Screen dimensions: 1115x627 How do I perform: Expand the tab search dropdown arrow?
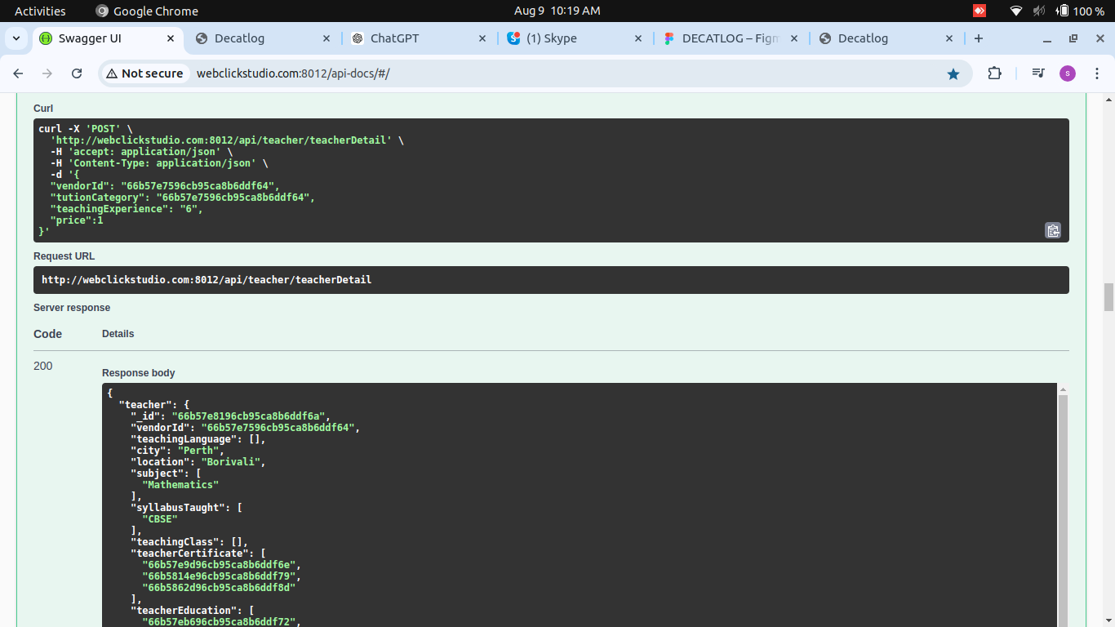pos(16,38)
